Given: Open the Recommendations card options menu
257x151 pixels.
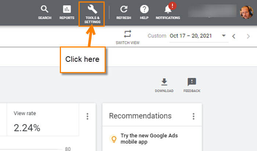Looking at the screenshot, I should point(193,116).
